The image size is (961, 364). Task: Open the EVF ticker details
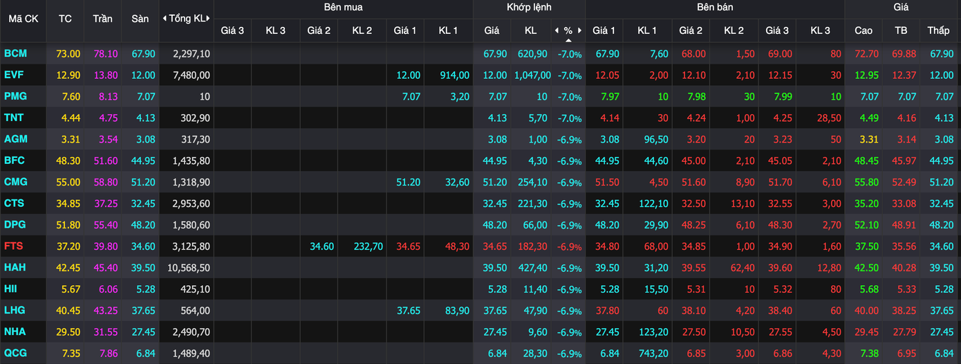[x=15, y=75]
